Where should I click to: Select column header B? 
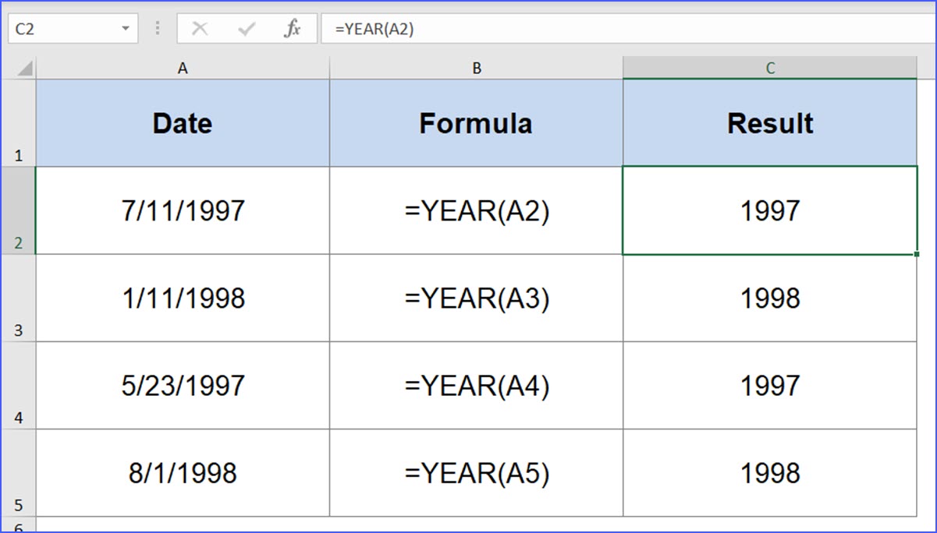click(476, 68)
